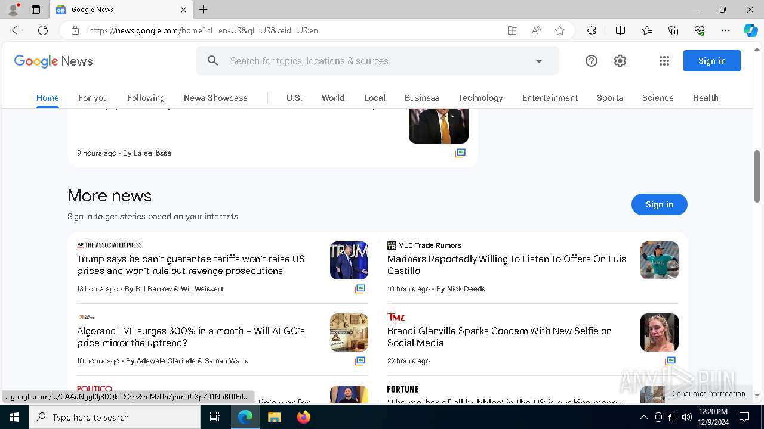Toggle split screen view icon
The image size is (764, 429).
pyautogui.click(x=620, y=30)
